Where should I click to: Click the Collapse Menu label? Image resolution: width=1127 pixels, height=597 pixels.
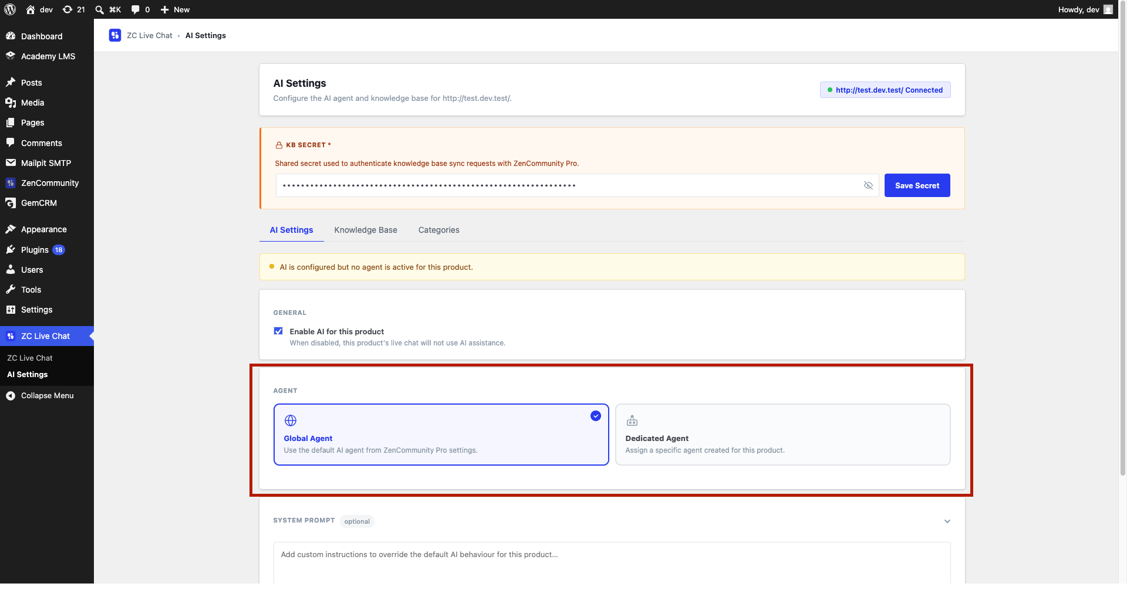(48, 396)
